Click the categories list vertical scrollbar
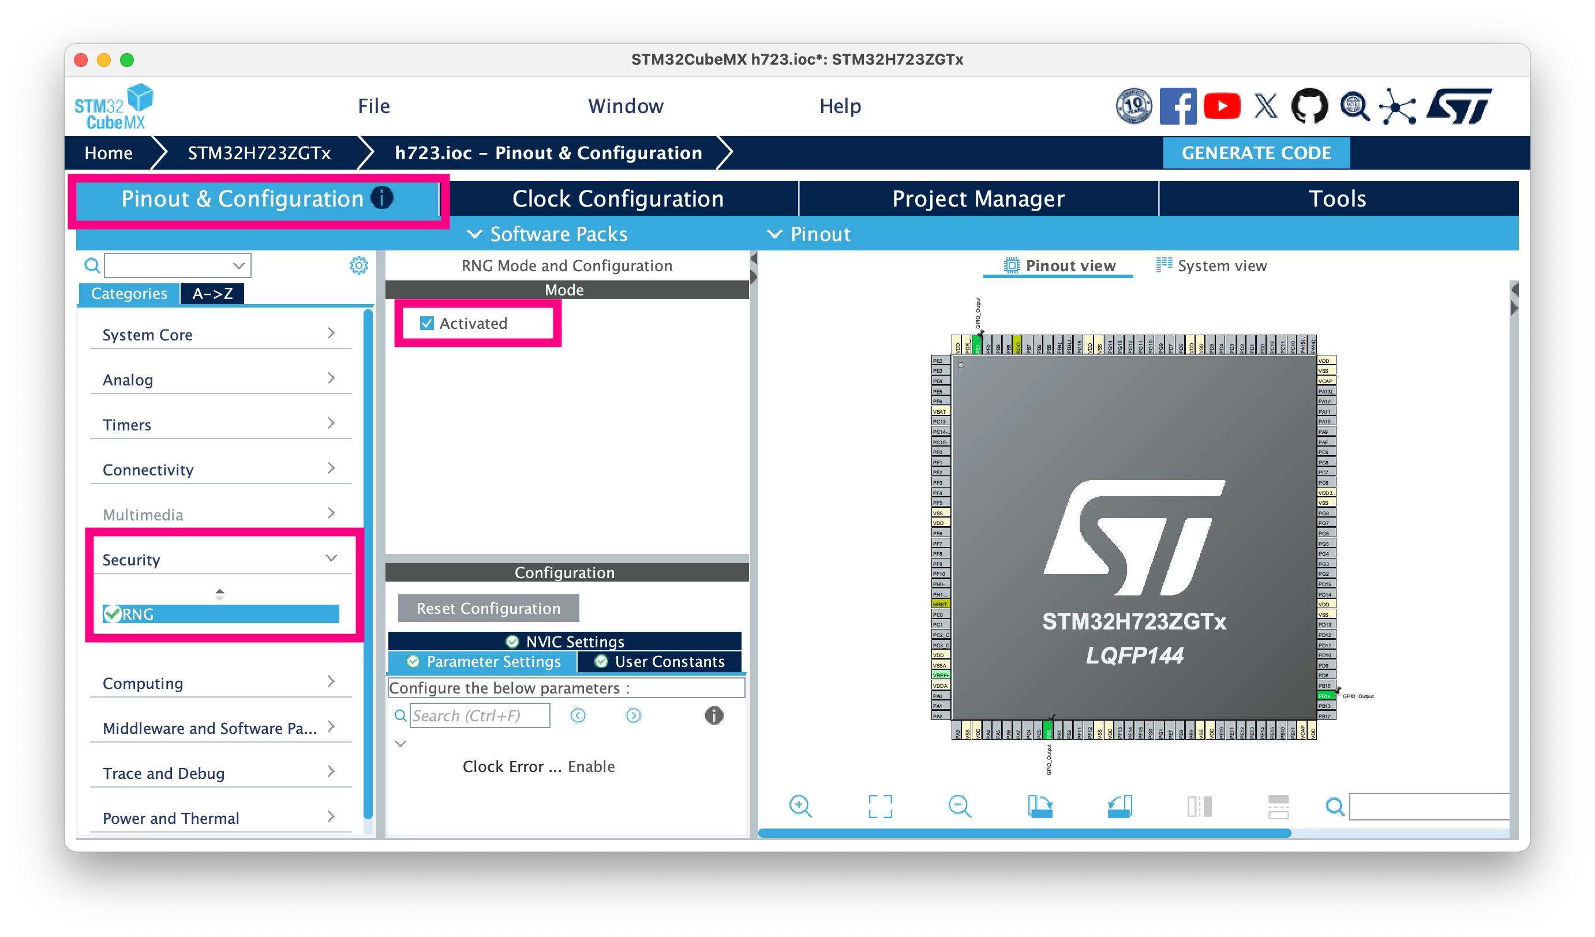Image resolution: width=1595 pixels, height=937 pixels. 368,564
